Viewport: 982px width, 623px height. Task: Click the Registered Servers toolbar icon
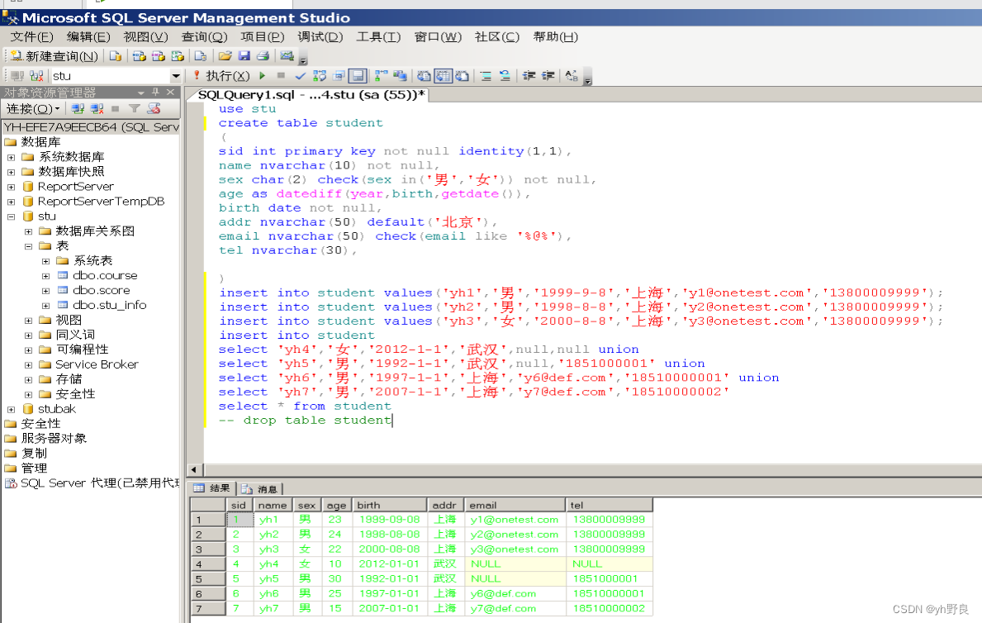click(287, 56)
